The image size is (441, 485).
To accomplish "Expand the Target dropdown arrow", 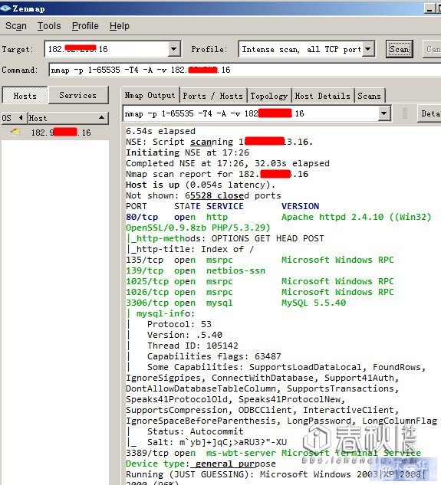I will click(x=174, y=49).
